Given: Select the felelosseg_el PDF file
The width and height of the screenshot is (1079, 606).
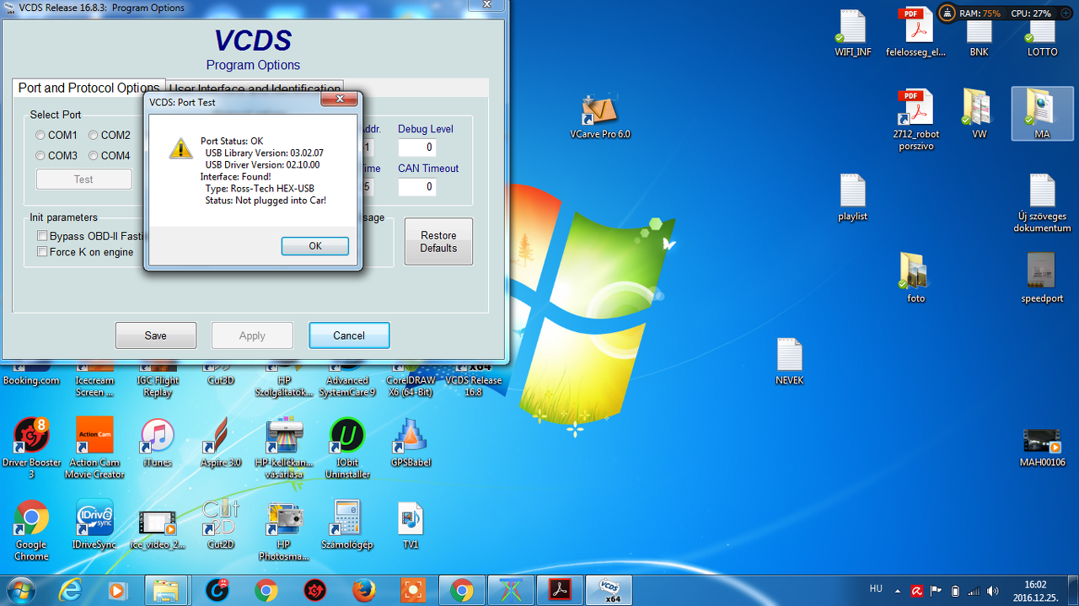Looking at the screenshot, I should point(916,34).
